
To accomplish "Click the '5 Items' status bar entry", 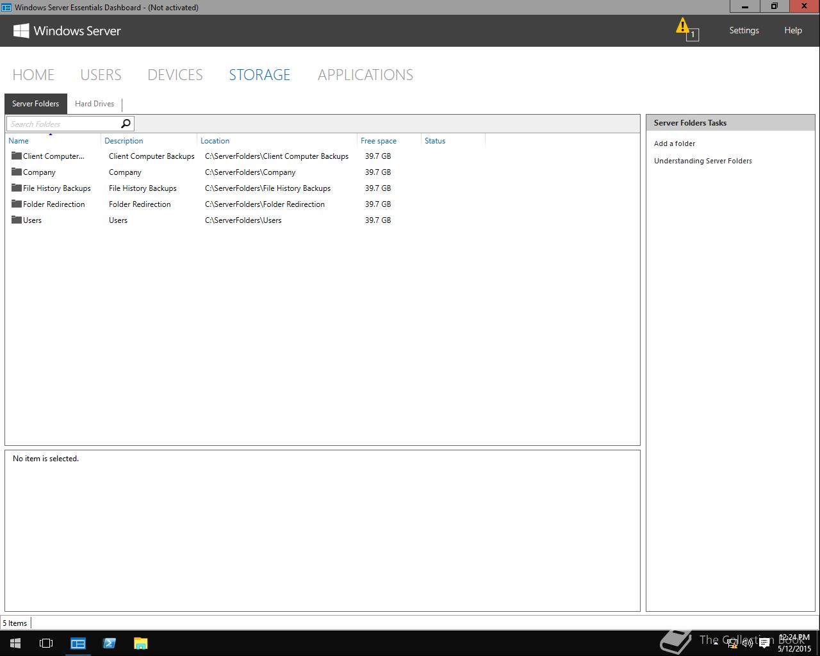I will click(15, 623).
